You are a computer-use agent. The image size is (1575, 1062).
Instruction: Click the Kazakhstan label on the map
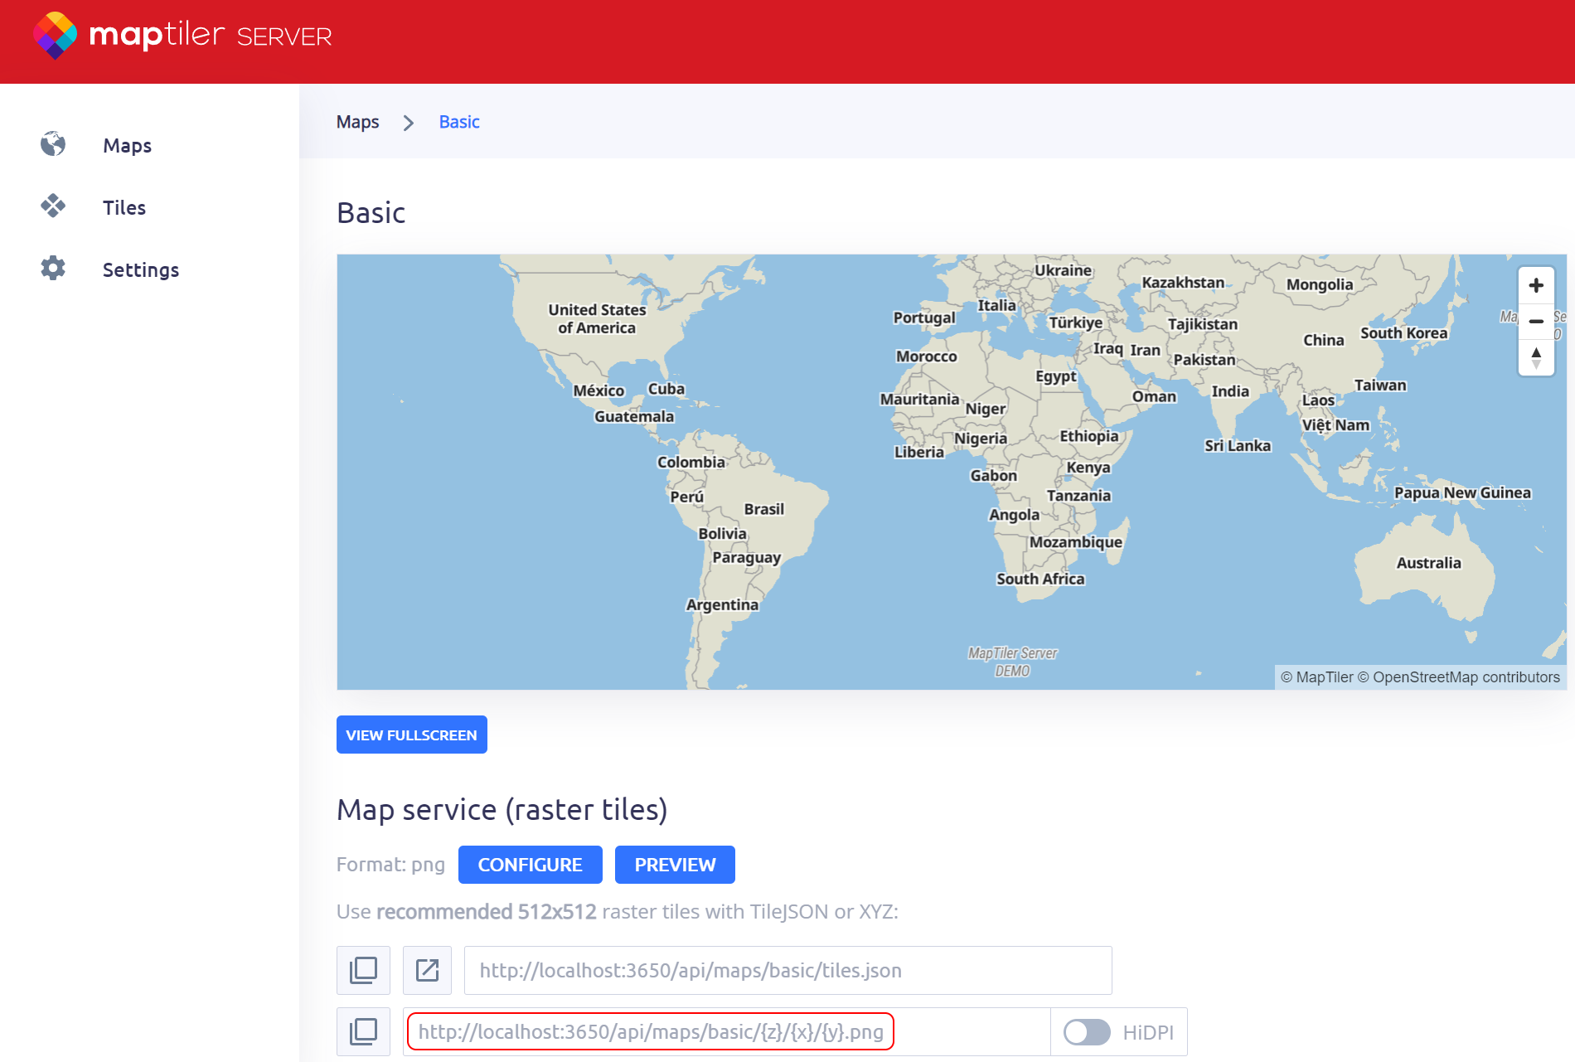[1183, 283]
